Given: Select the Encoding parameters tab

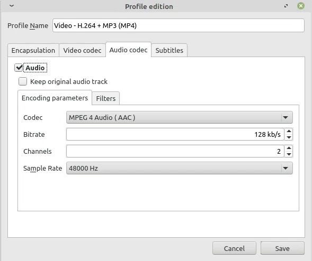Looking at the screenshot, I should pyautogui.click(x=55, y=98).
